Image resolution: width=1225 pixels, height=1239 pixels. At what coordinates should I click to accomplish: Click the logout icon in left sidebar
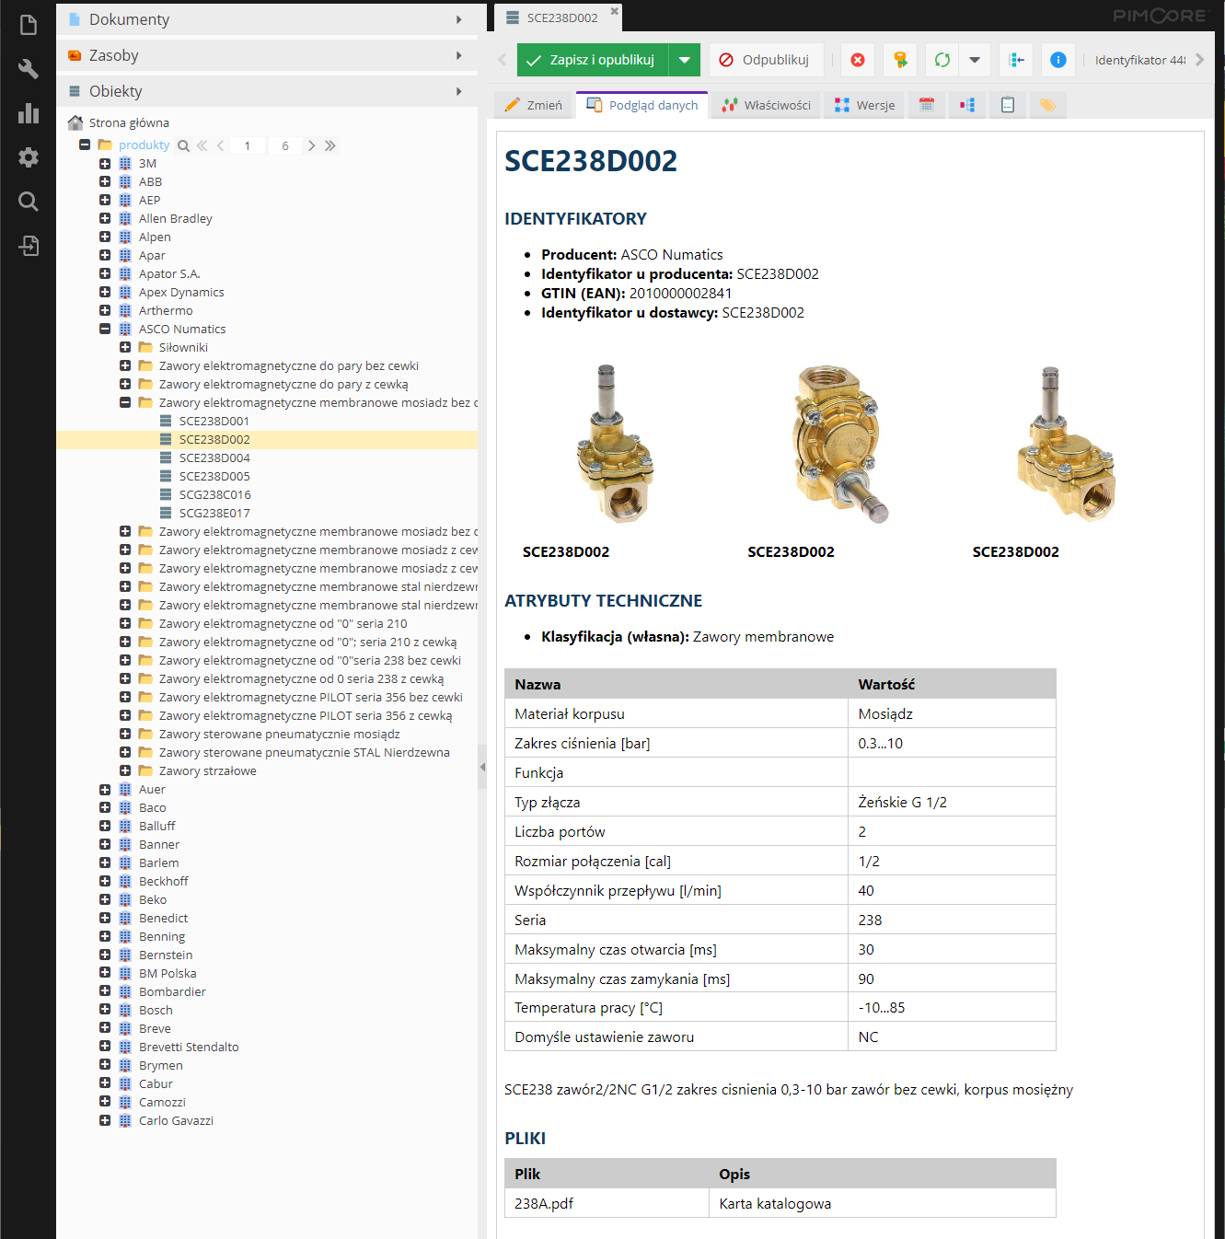[29, 246]
